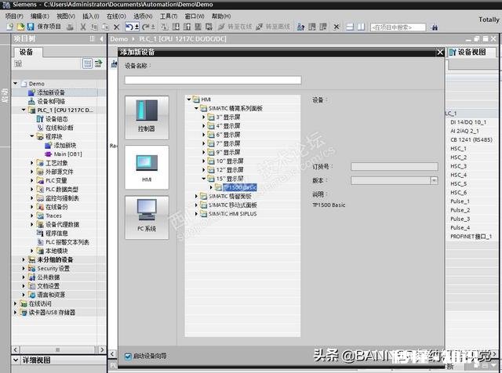Toggle the 启动设备向导 checkbox
Screen dimensions: 502x373
click(129, 356)
